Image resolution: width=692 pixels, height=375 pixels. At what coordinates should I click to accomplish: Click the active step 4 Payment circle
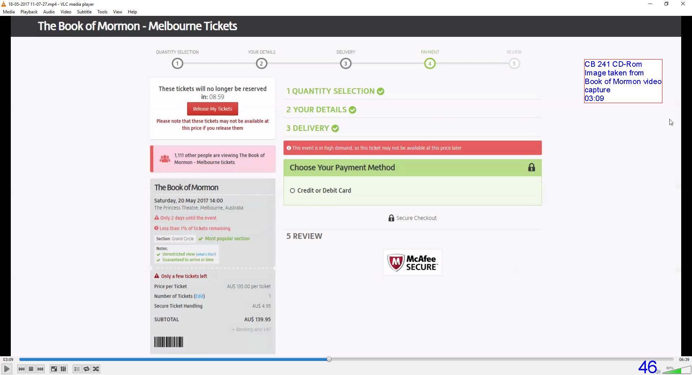click(x=430, y=63)
